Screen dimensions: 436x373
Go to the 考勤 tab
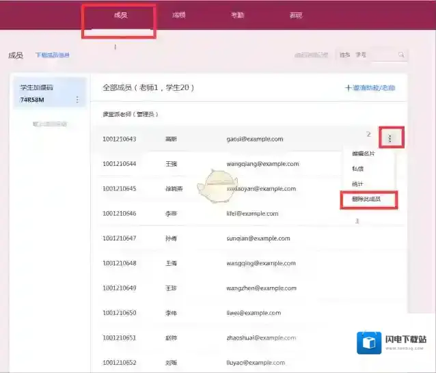pos(237,14)
